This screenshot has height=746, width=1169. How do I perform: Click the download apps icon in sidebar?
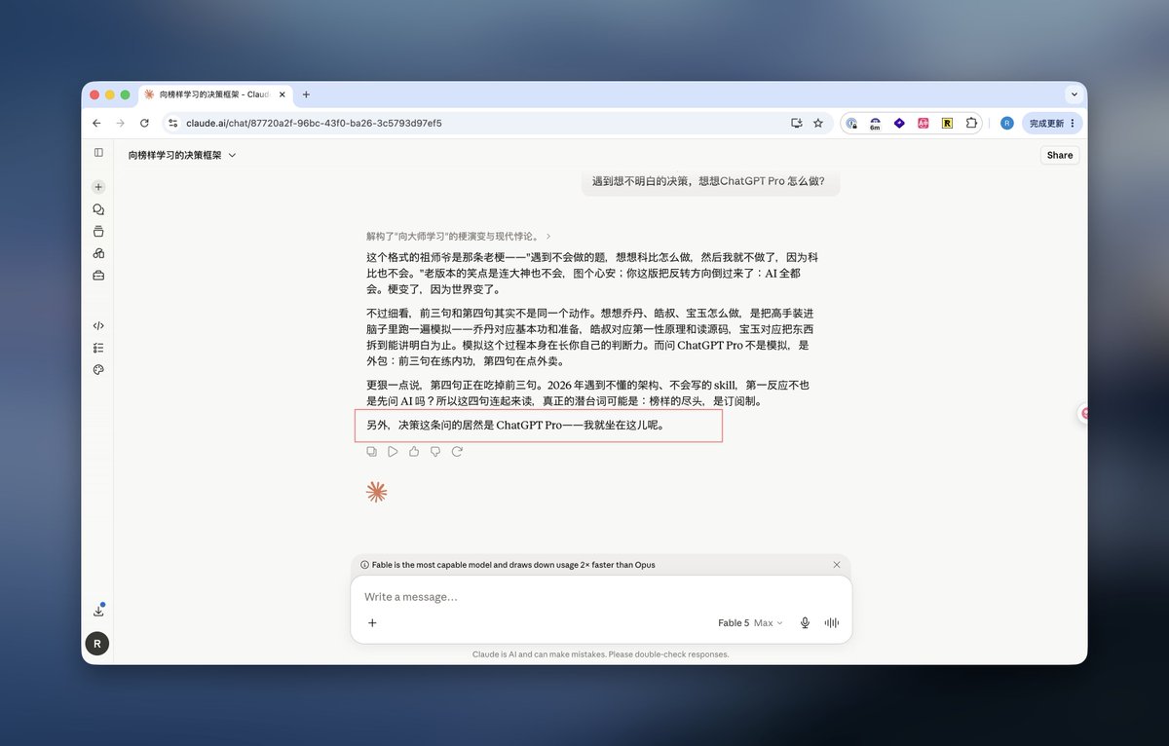click(x=98, y=611)
